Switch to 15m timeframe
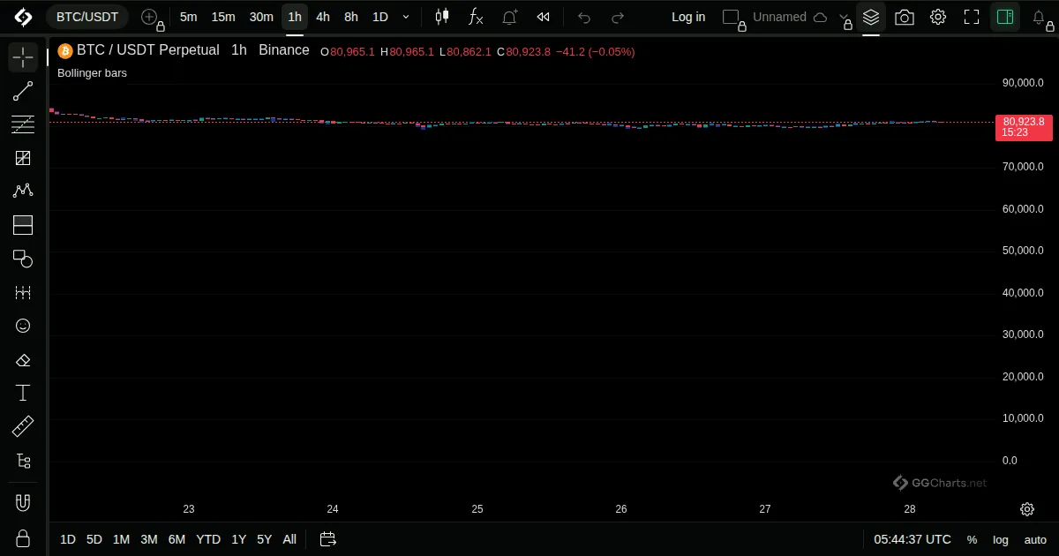Screen dimensions: 1059x556 pos(223,17)
